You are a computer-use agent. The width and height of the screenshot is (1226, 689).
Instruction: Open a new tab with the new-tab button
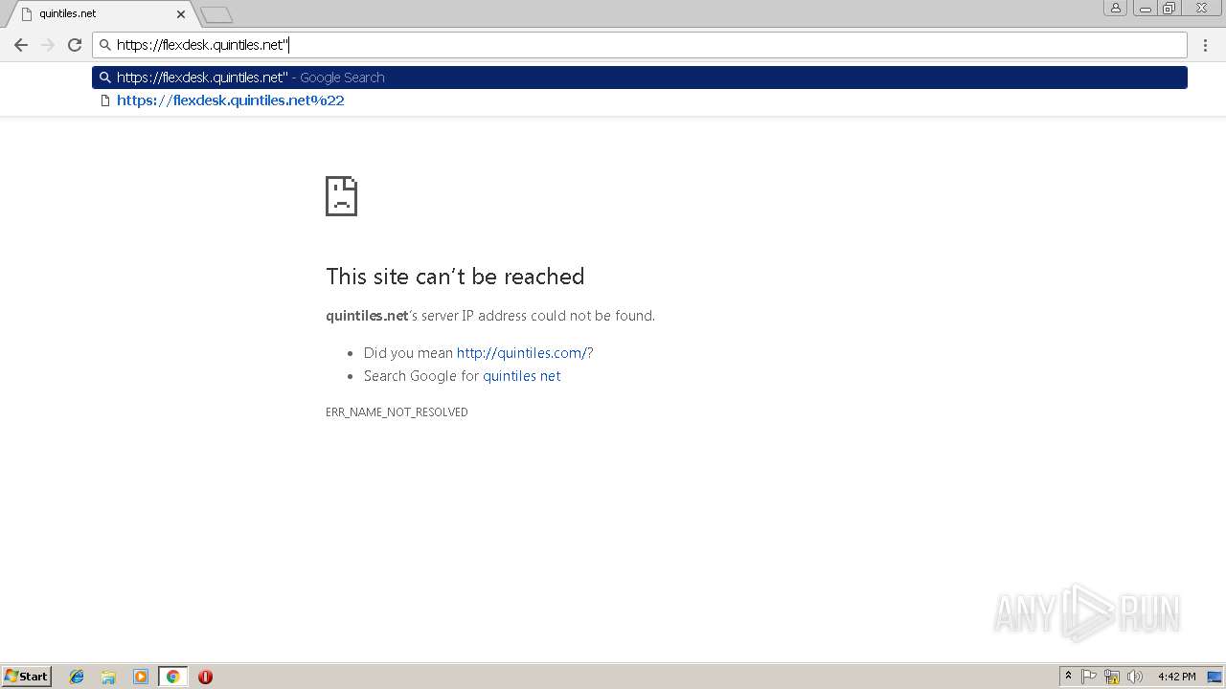click(x=216, y=14)
